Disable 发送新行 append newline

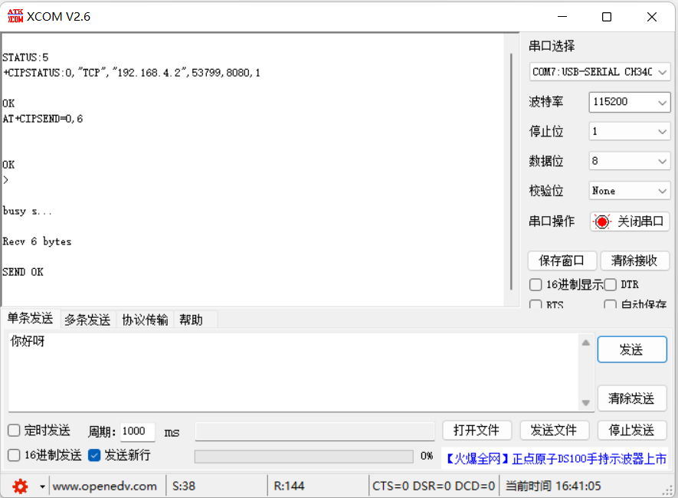(93, 454)
